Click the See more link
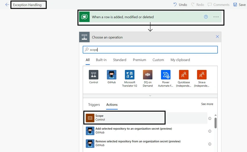The width and height of the screenshot is (247, 152). pyautogui.click(x=207, y=104)
